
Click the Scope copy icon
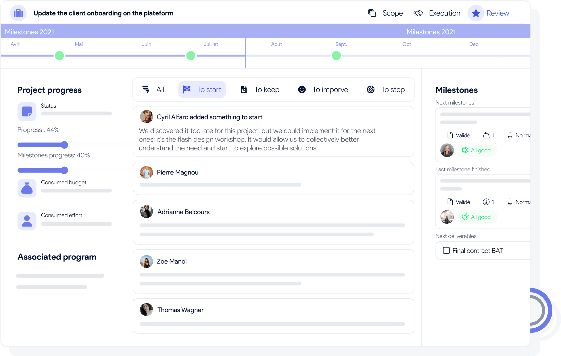point(372,13)
